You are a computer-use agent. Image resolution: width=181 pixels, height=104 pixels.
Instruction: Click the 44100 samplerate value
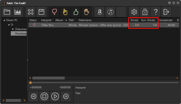pyautogui.click(x=171, y=25)
